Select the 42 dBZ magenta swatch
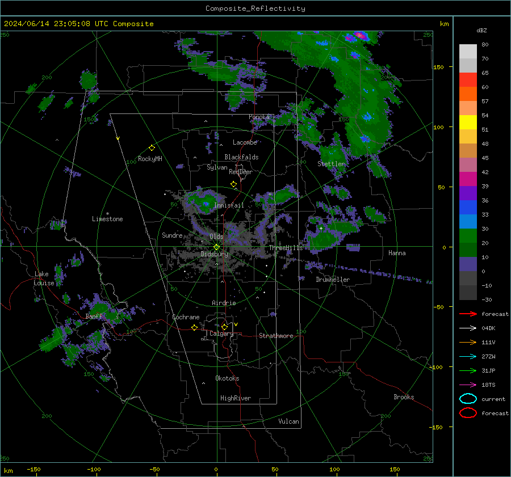This screenshot has width=511, height=477. point(468,179)
